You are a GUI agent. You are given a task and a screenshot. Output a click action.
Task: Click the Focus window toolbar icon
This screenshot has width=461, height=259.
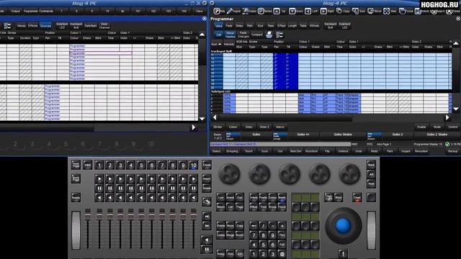coord(406,12)
